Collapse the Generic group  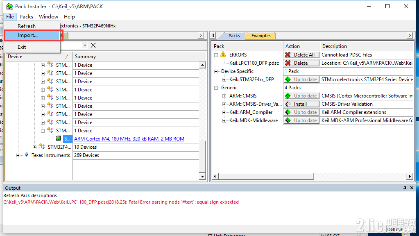coord(216,88)
